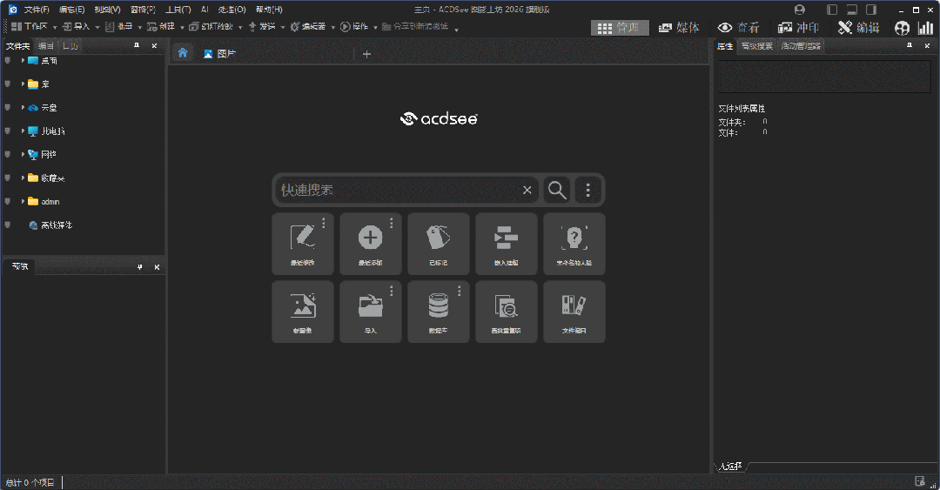Open the find duplicates tile with magnifier documents
This screenshot has width=940, height=490.
(506, 312)
